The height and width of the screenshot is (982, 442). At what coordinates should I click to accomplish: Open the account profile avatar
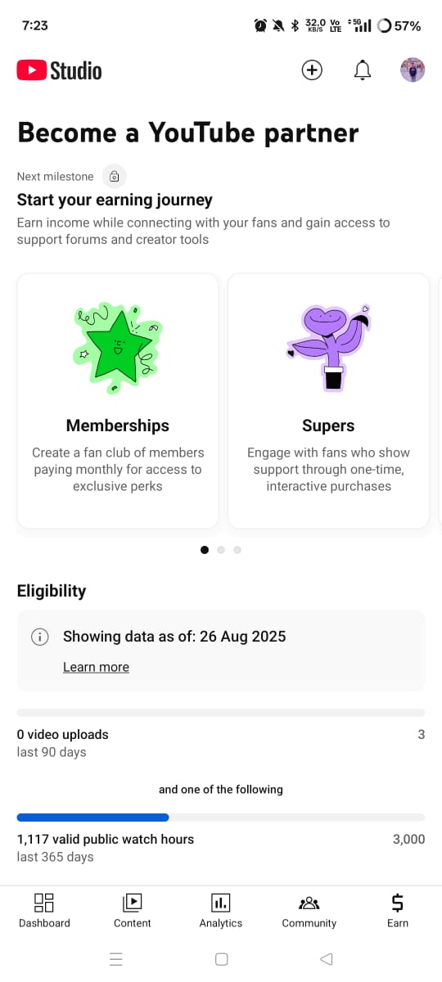(413, 70)
